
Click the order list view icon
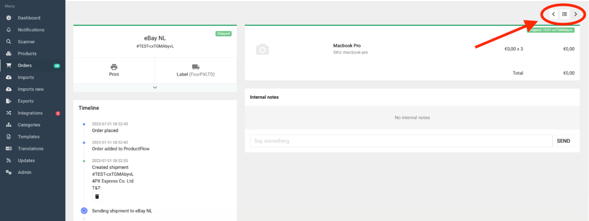[564, 14]
